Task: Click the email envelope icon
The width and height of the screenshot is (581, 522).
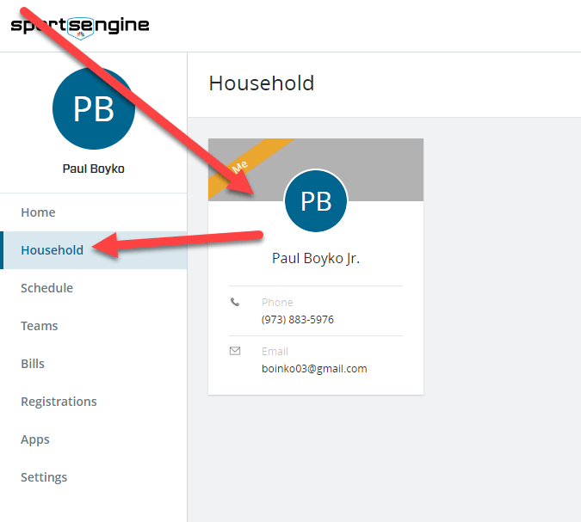Action: coord(235,351)
